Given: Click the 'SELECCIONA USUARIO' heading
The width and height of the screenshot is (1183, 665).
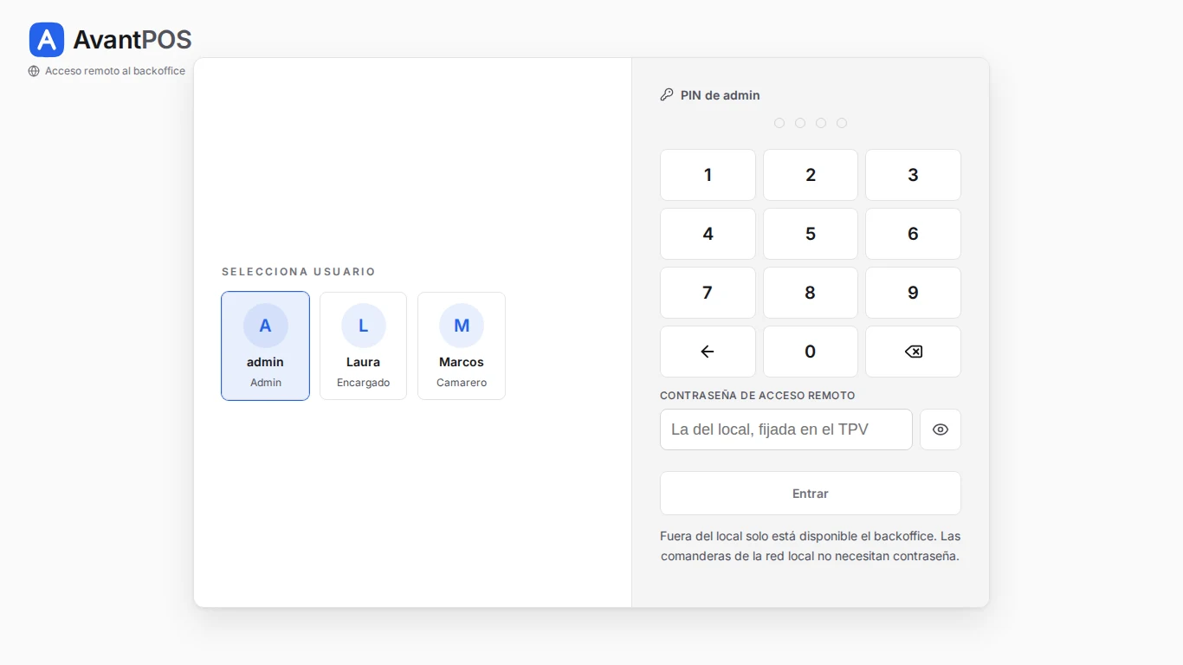Looking at the screenshot, I should tap(299, 272).
